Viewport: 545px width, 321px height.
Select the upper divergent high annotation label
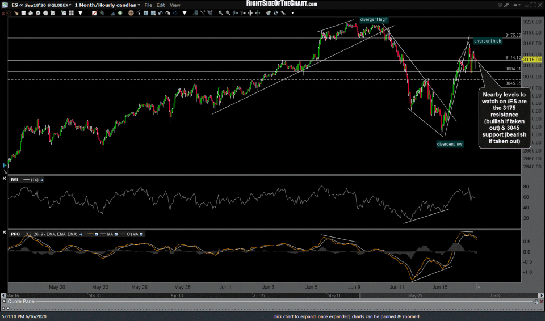coord(374,20)
